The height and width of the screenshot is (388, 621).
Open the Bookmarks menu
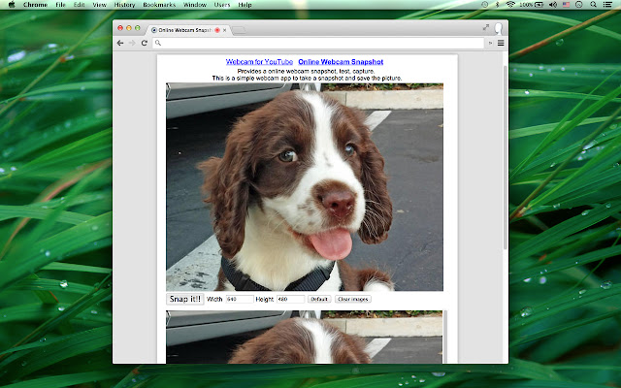click(x=159, y=5)
